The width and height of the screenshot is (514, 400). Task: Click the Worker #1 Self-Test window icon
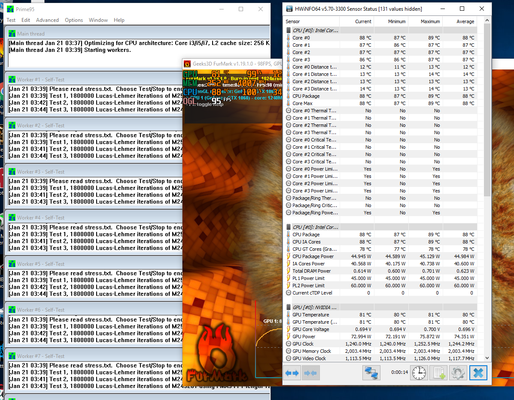point(12,80)
